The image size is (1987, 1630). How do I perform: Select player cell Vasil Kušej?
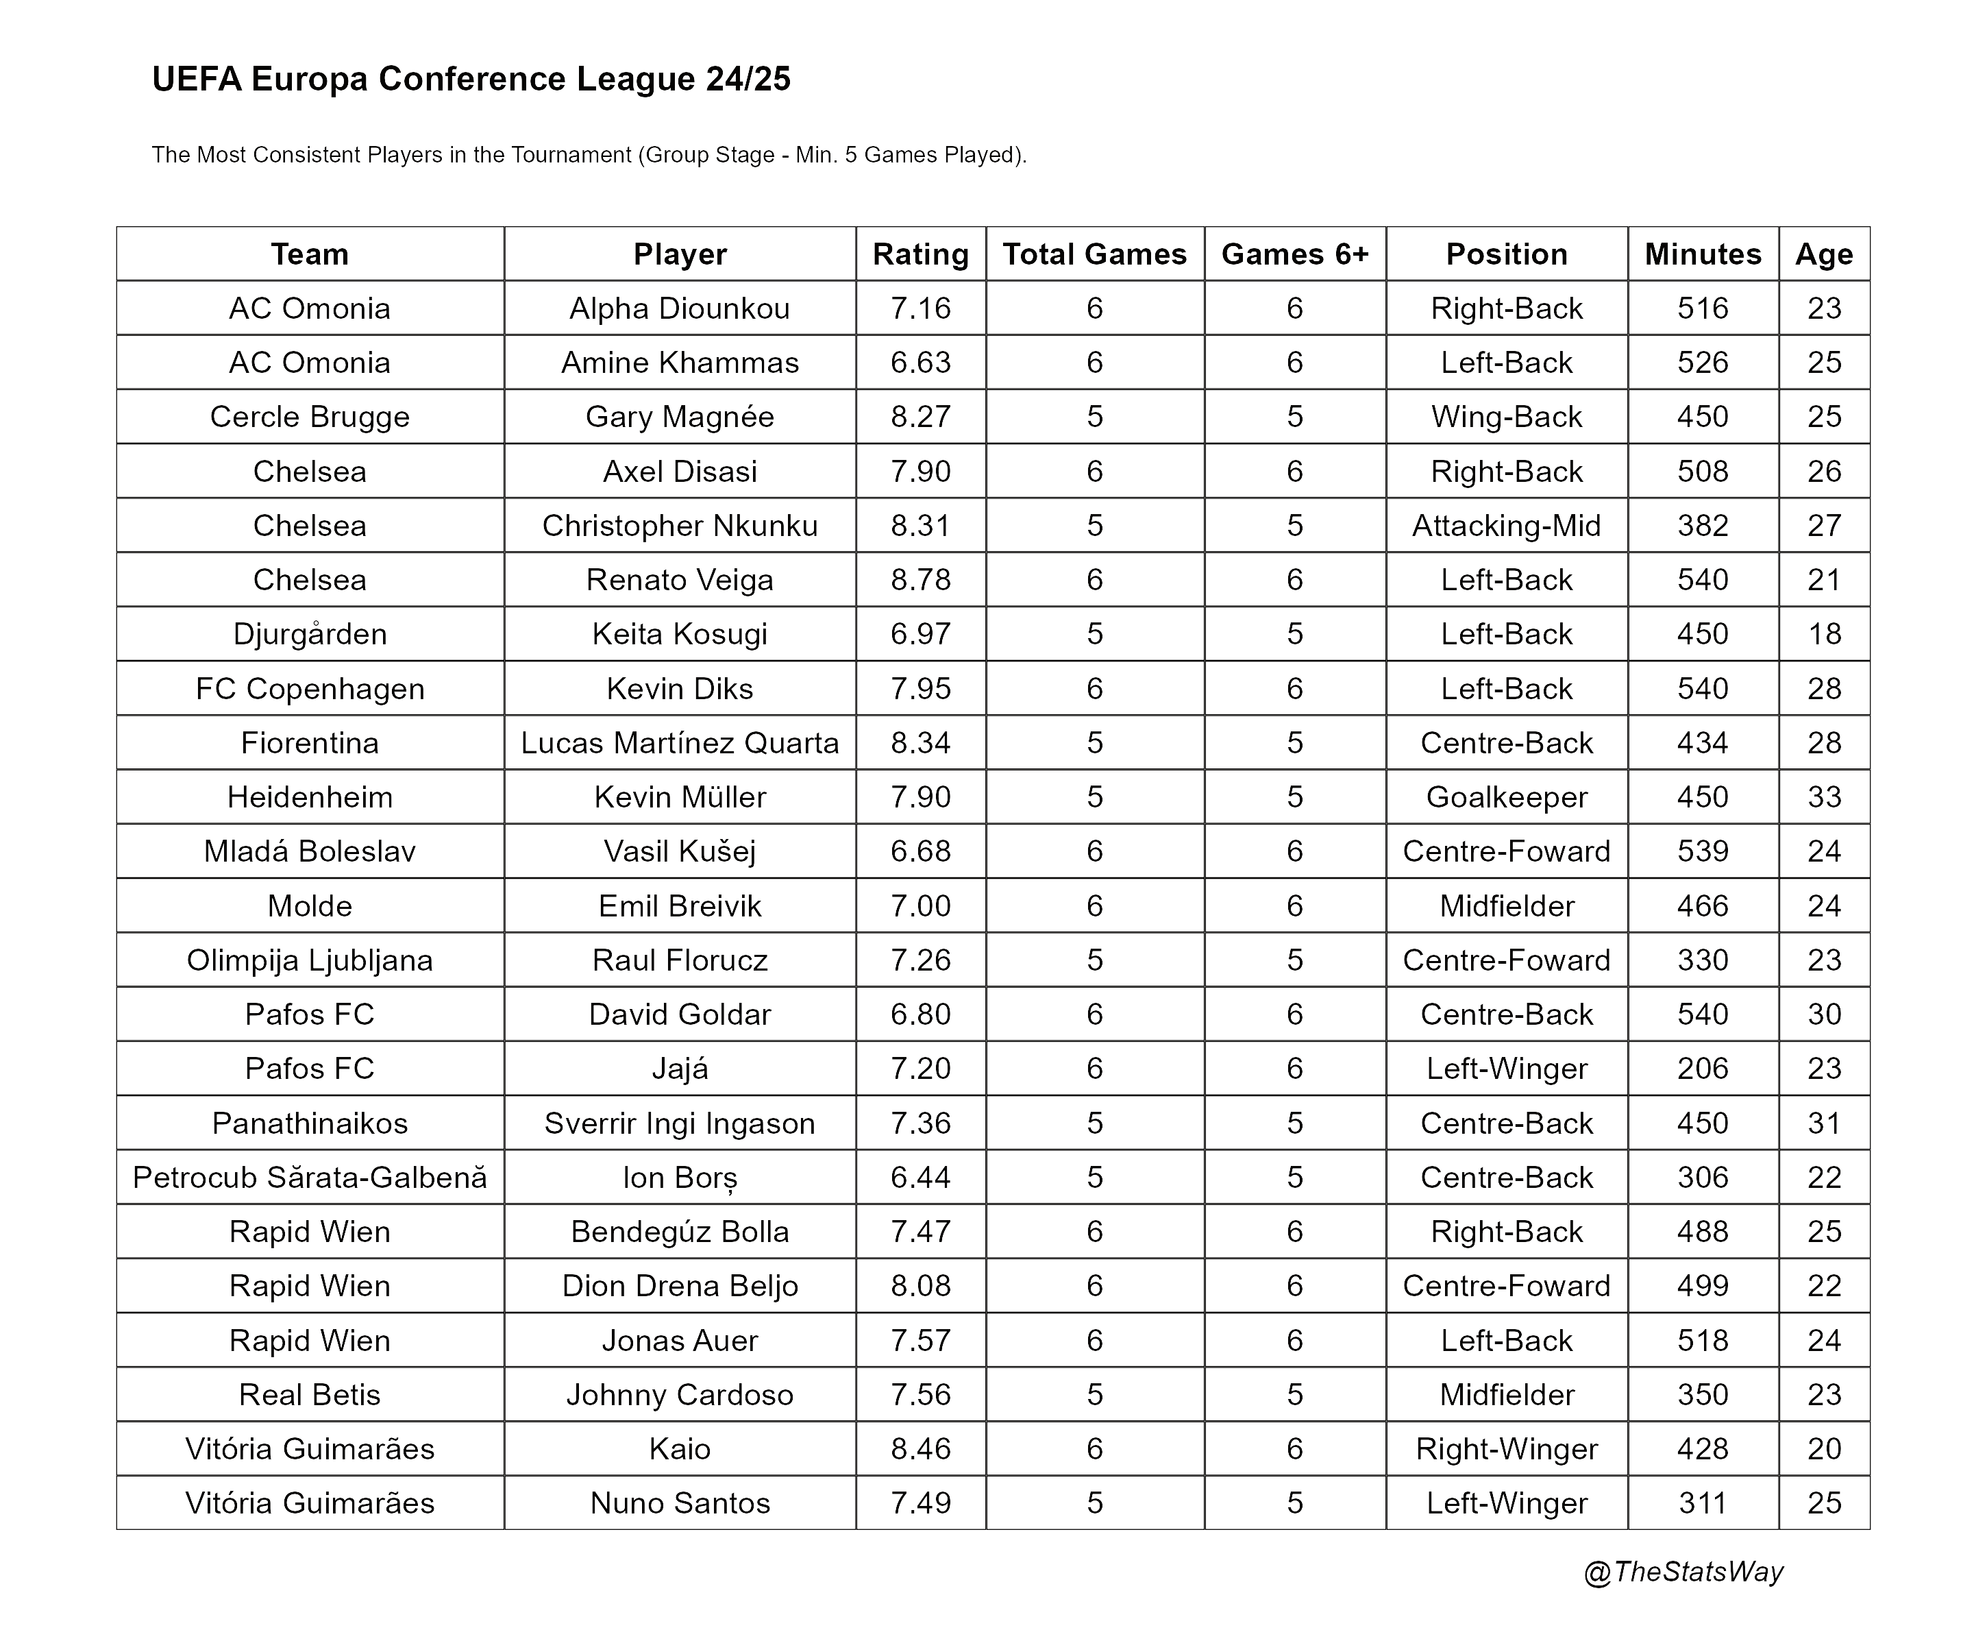[x=680, y=851]
